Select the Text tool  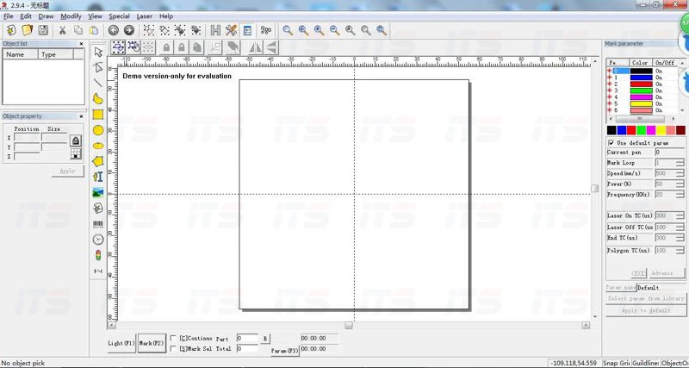pos(98,177)
